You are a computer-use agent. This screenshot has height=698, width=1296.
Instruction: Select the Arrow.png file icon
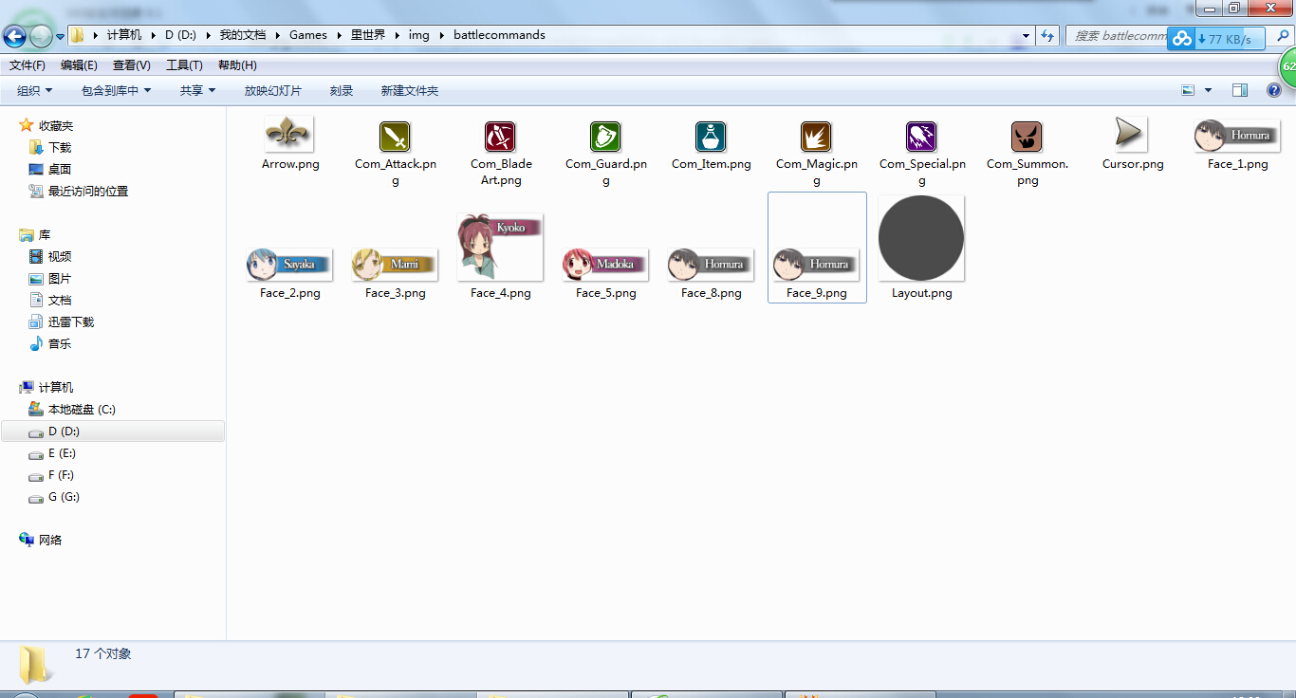(289, 135)
